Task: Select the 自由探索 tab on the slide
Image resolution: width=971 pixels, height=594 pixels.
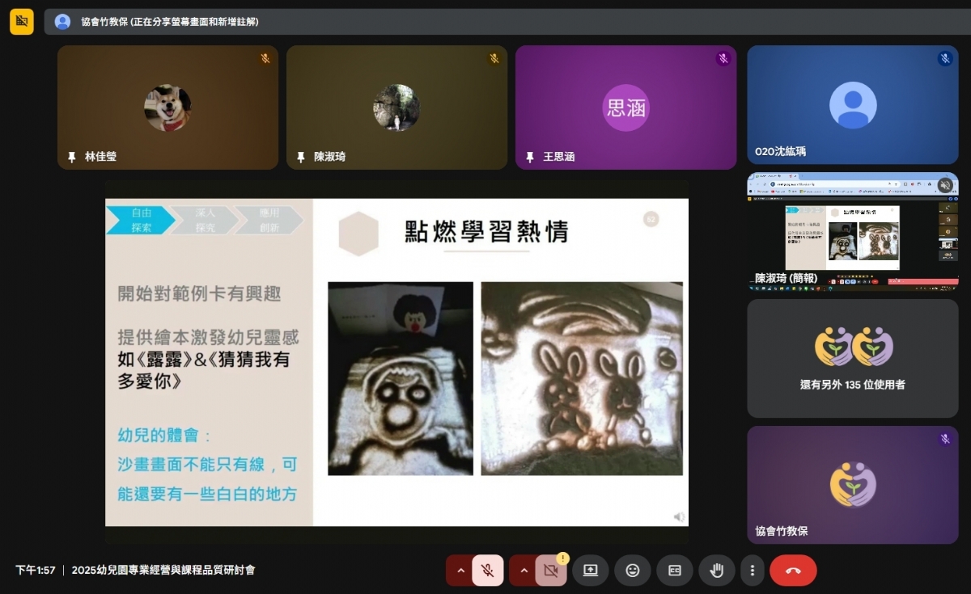Action: coord(141,221)
